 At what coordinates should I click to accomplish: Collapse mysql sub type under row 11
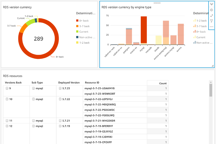[33, 121]
